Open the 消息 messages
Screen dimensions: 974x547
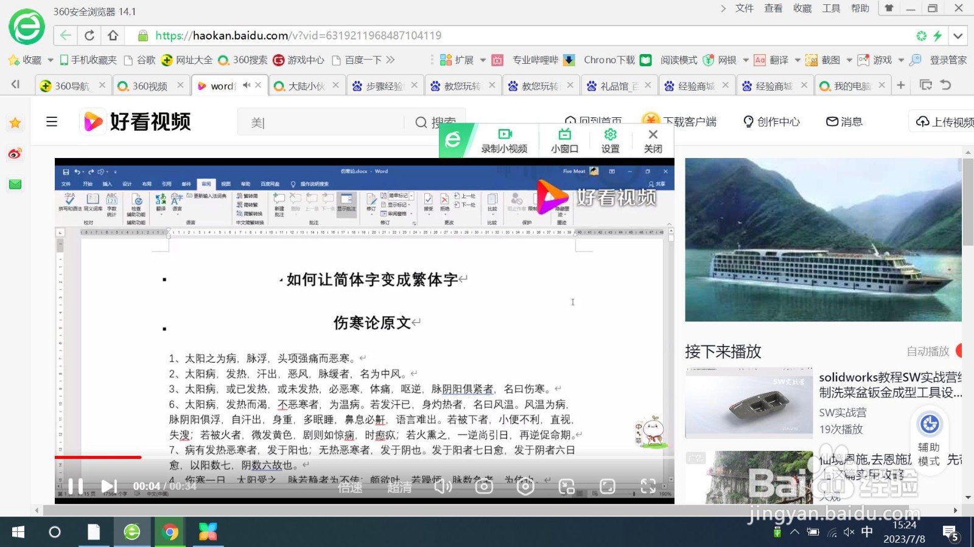(844, 122)
